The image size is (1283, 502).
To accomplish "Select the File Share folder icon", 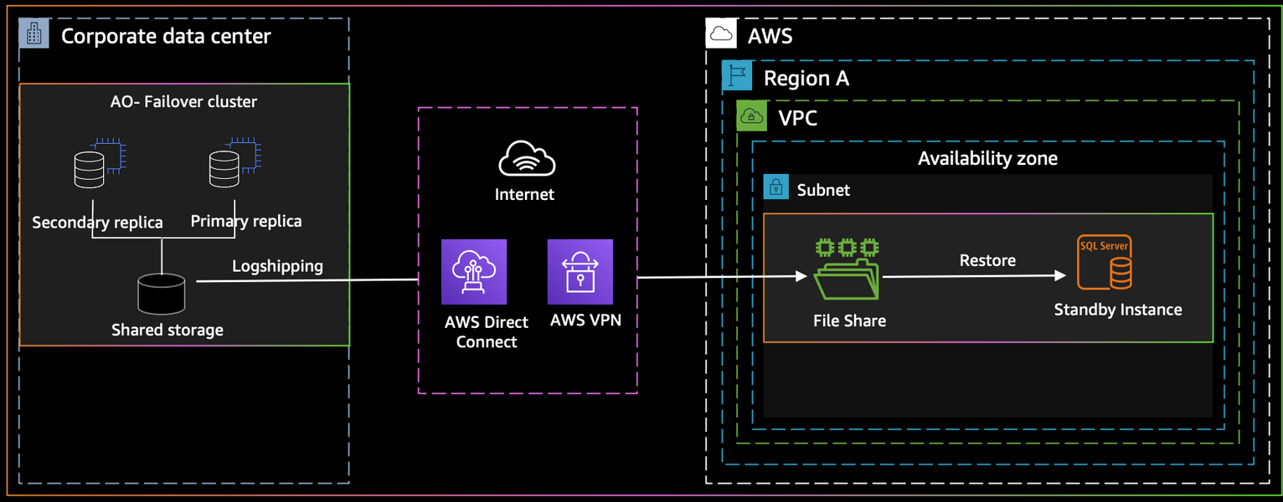I will point(848,269).
